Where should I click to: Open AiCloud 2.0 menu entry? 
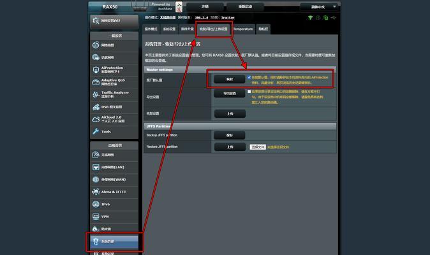pos(114,119)
